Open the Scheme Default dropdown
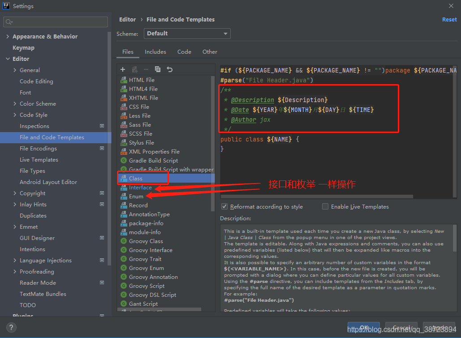 (x=187, y=34)
